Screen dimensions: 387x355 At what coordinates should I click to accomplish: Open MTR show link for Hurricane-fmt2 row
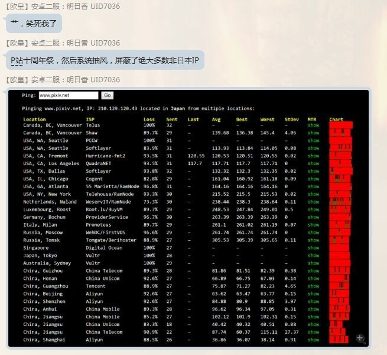click(x=313, y=156)
